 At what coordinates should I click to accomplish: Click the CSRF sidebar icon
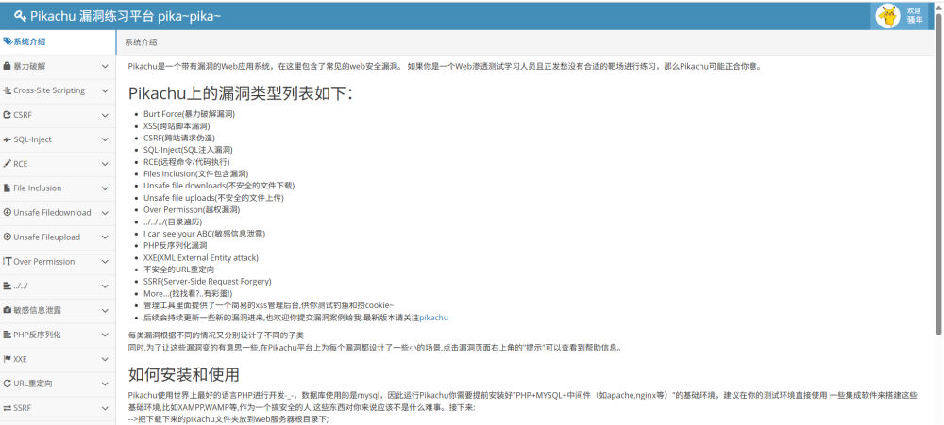click(8, 115)
